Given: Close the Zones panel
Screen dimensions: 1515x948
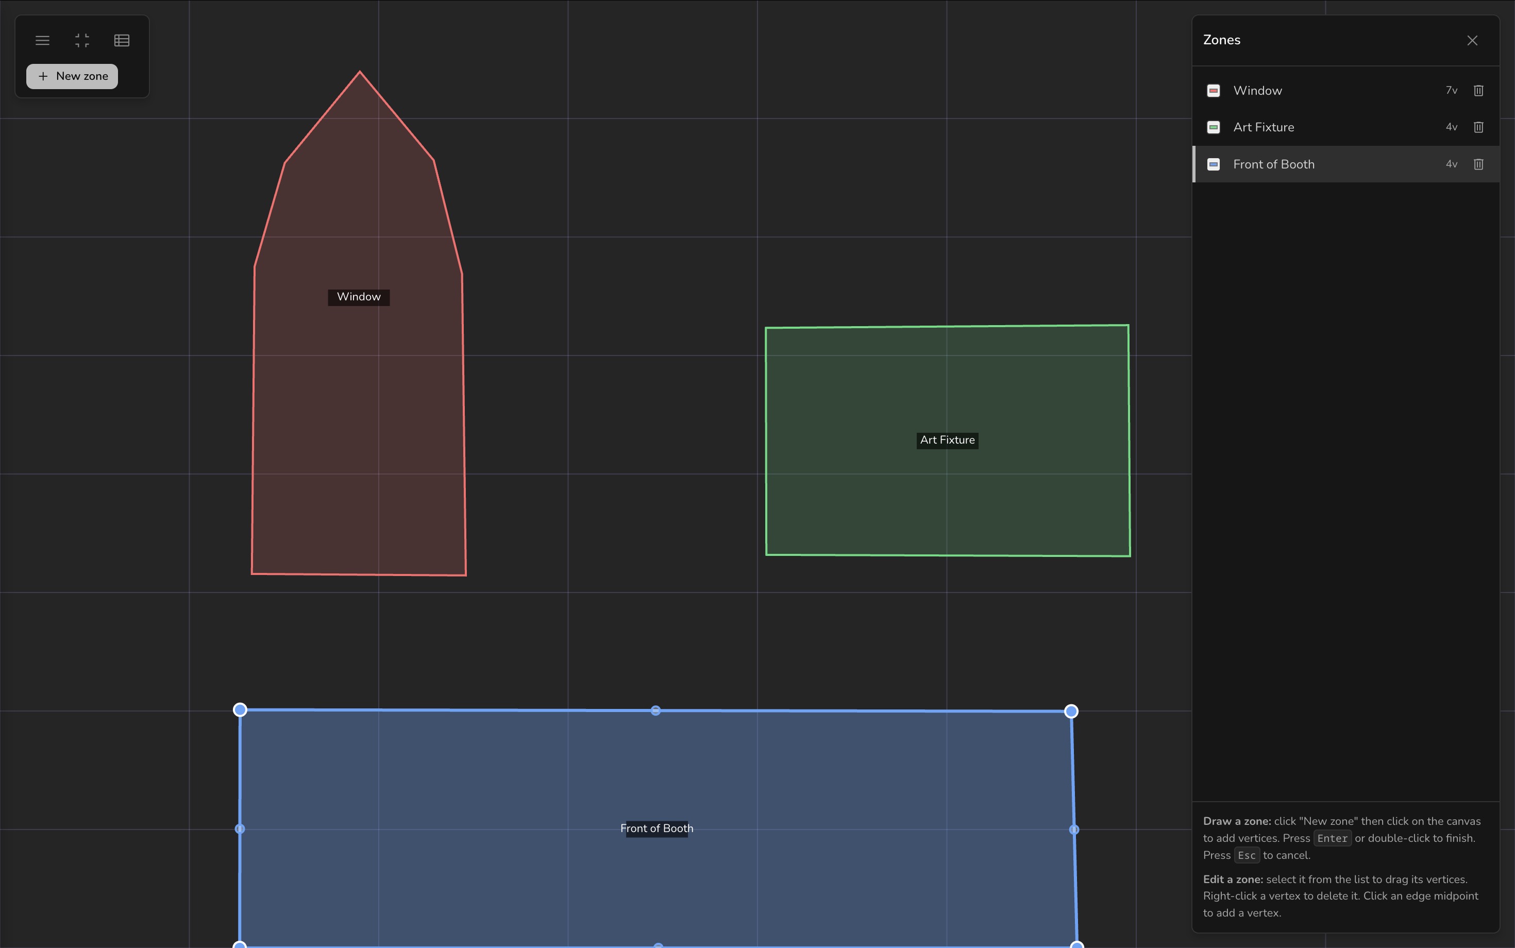Looking at the screenshot, I should [x=1472, y=41].
